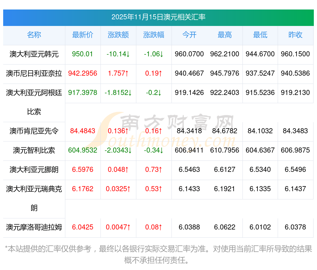Click the latest price 84.4843
Image resolution: width=317 pixels, height=270 pixels.
click(x=82, y=131)
